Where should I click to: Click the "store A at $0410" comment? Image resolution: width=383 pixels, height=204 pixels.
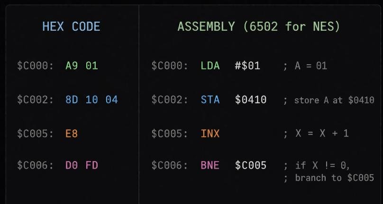pos(334,100)
